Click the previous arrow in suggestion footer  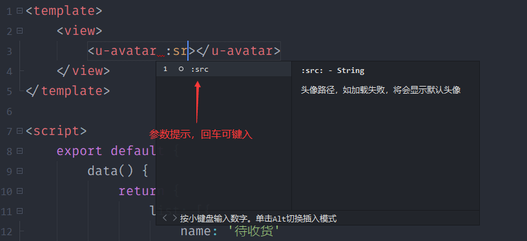click(x=165, y=218)
